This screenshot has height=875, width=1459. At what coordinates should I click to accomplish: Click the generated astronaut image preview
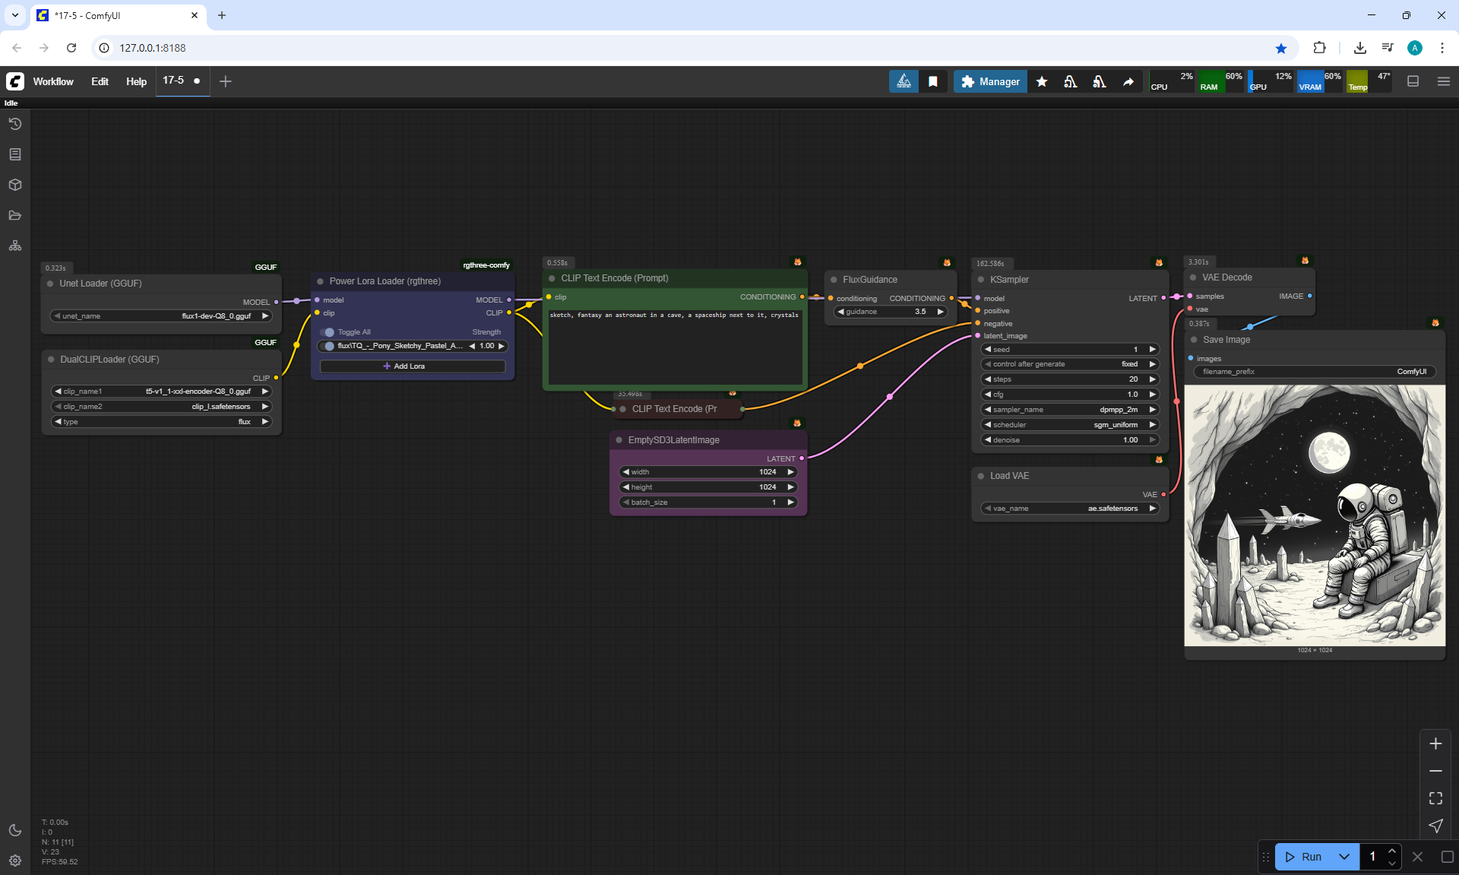1315,515
